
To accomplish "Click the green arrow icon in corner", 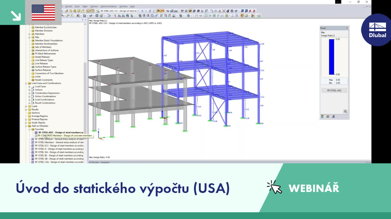I will [x=16, y=15].
